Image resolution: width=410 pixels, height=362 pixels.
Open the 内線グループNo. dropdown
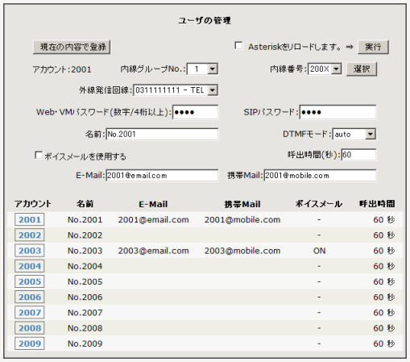202,69
